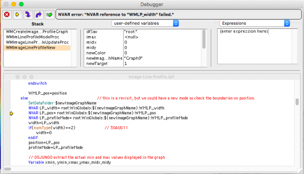Screen dimensions: 304x174
Task: Click the yellow current-line arrow in margin
Action: (11, 114)
